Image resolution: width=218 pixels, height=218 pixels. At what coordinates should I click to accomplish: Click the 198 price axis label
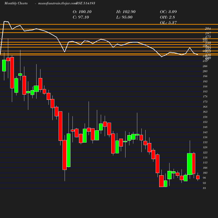pyautogui.click(x=205, y=76)
